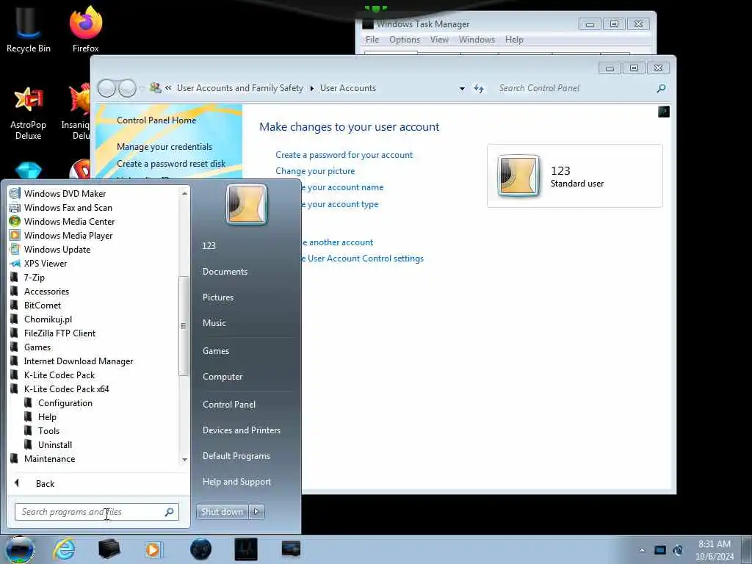Click the Shut down button
The image size is (752, 564).
pos(222,512)
